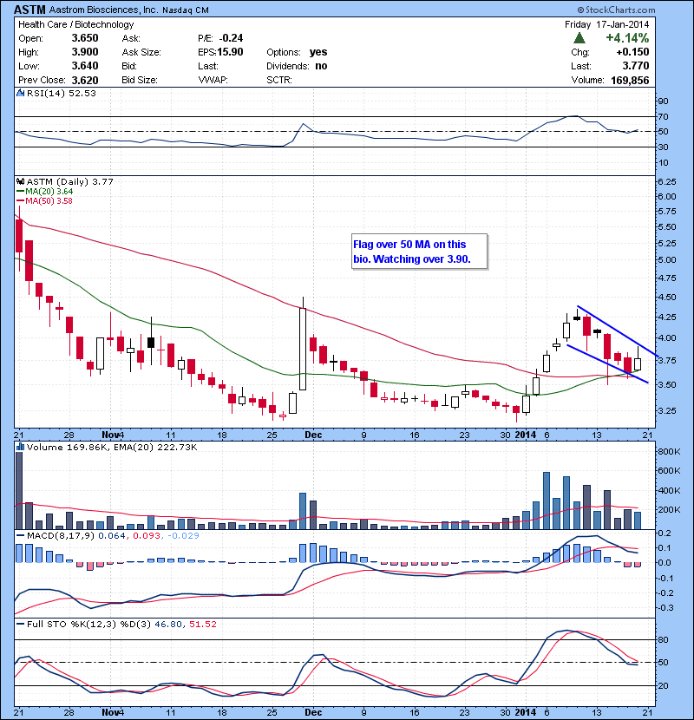
Task: Click the stochastic %D value '51.52'
Action: [x=202, y=624]
